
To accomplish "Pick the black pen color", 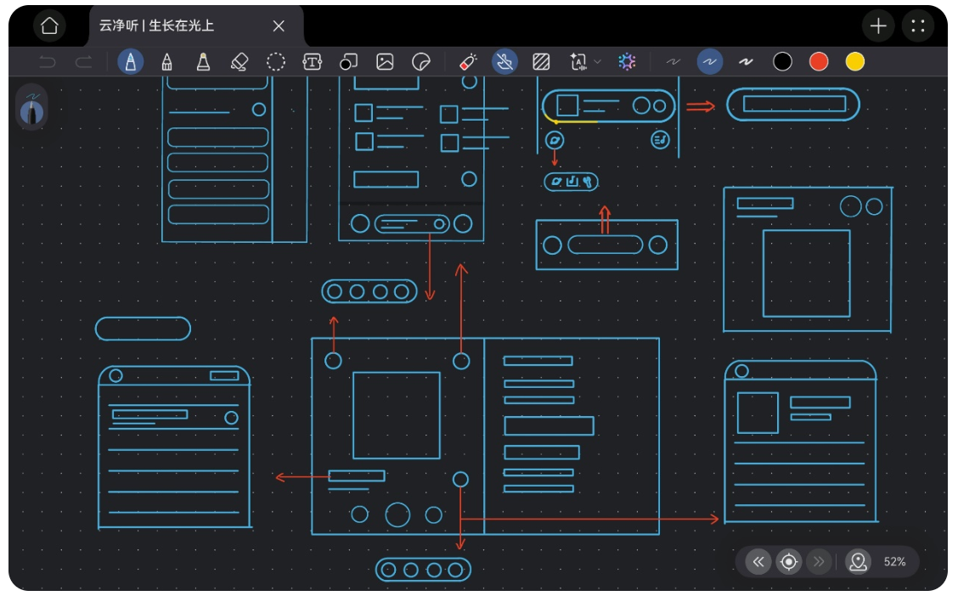I will click(x=783, y=62).
